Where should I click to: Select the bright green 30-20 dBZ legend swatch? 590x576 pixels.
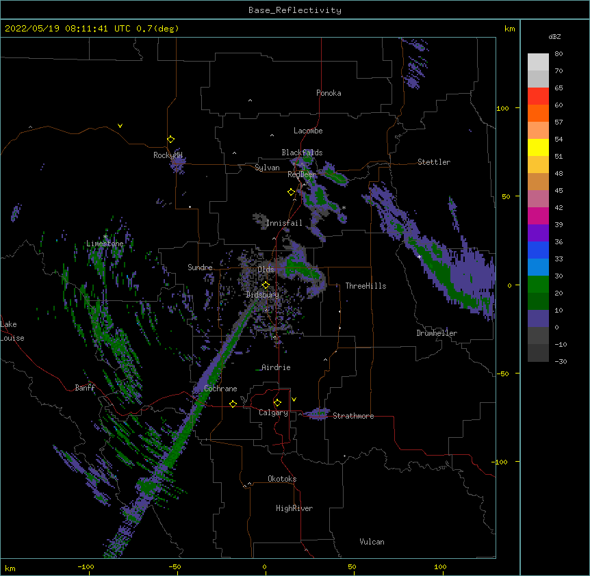point(538,285)
